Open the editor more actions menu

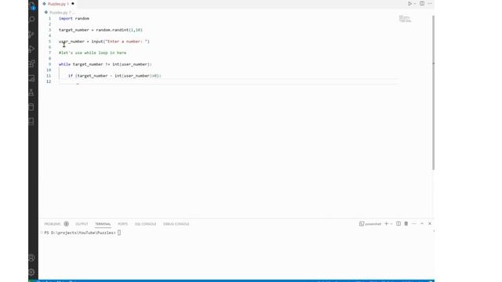point(430,3)
